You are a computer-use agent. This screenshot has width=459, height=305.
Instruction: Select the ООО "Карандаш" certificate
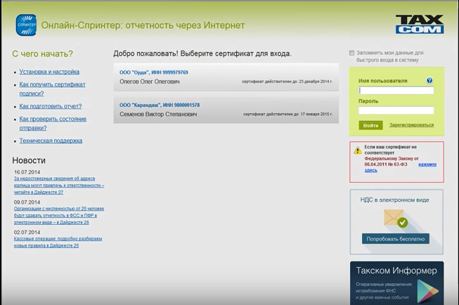pyautogui.click(x=226, y=110)
